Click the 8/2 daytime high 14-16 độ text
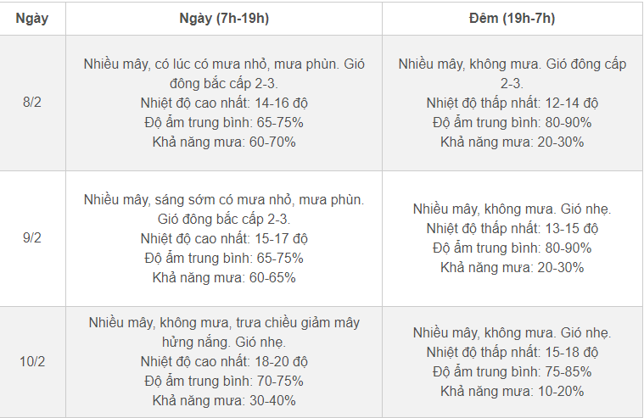The height and width of the screenshot is (418, 644). coord(224,103)
